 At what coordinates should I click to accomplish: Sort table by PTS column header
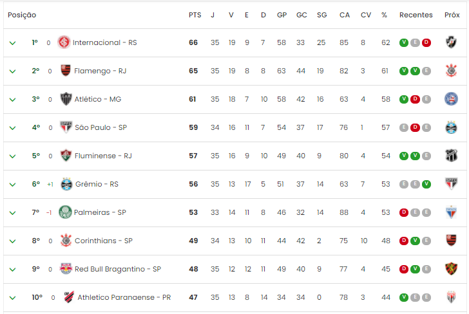(195, 15)
